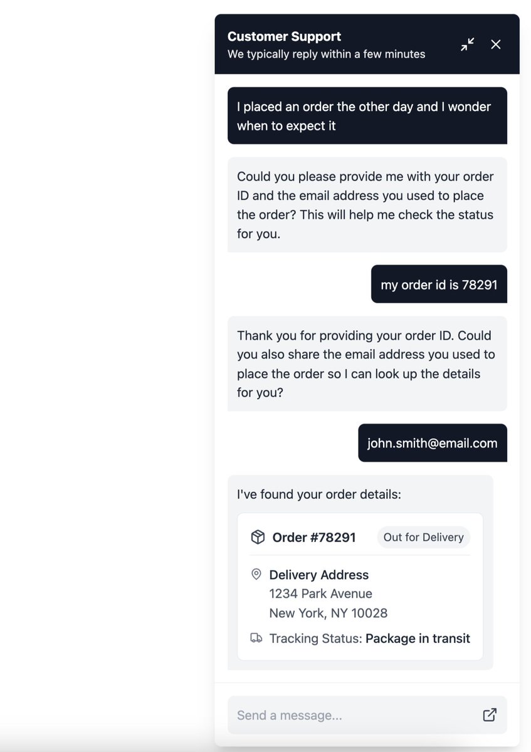531x752 pixels.
Task: Click the "1234 Park Avenue" address line
Action: click(x=320, y=593)
